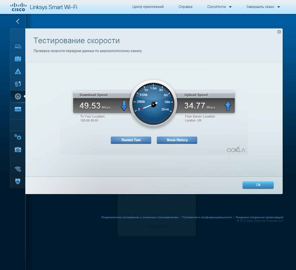Open the Device List sidebar icon
The height and width of the screenshot is (270, 296).
(18, 46)
